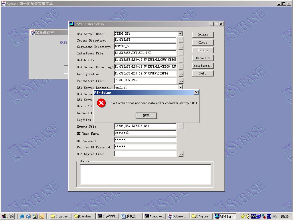Click the Create button
The image size is (293, 220).
click(203, 35)
